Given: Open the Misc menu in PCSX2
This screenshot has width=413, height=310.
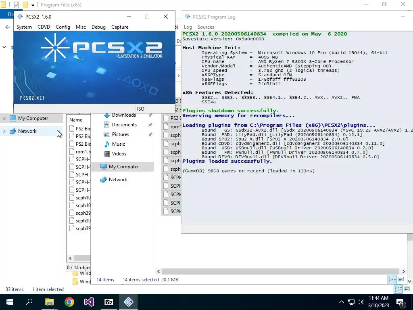Looking at the screenshot, I should pyautogui.click(x=81, y=27).
